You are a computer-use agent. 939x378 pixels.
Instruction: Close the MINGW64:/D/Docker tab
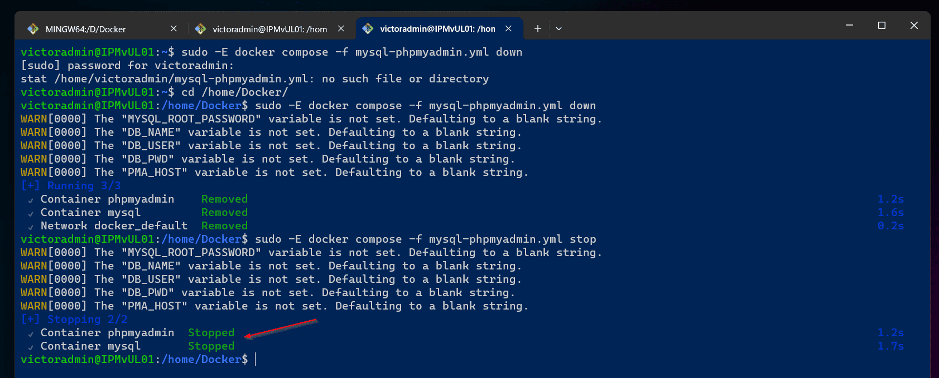click(174, 28)
